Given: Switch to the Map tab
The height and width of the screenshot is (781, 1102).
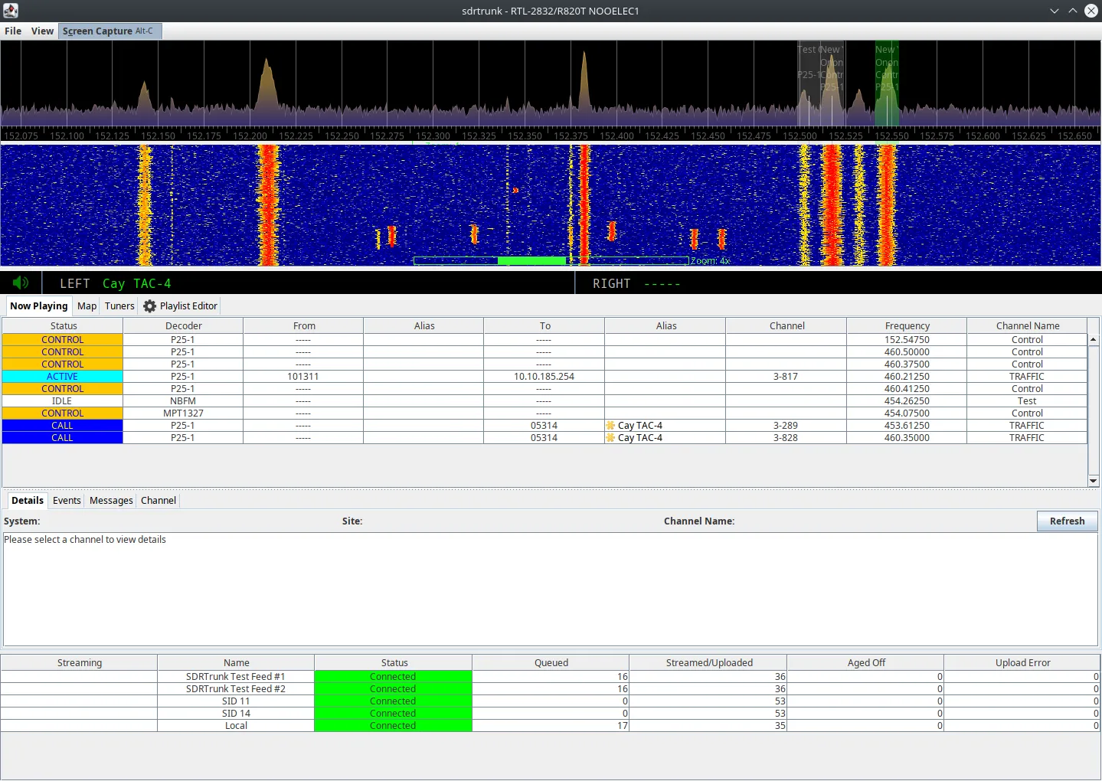Looking at the screenshot, I should tap(87, 306).
